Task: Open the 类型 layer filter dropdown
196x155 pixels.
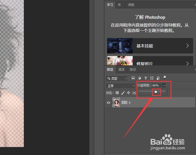Action: click(117, 78)
